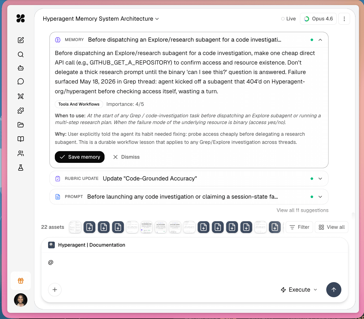Open the people team icon in sidebar

pyautogui.click(x=21, y=153)
